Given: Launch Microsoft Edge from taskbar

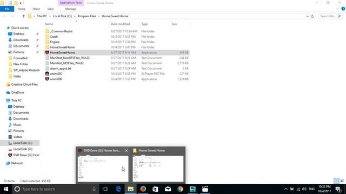Looking at the screenshot, I should coord(118,189).
